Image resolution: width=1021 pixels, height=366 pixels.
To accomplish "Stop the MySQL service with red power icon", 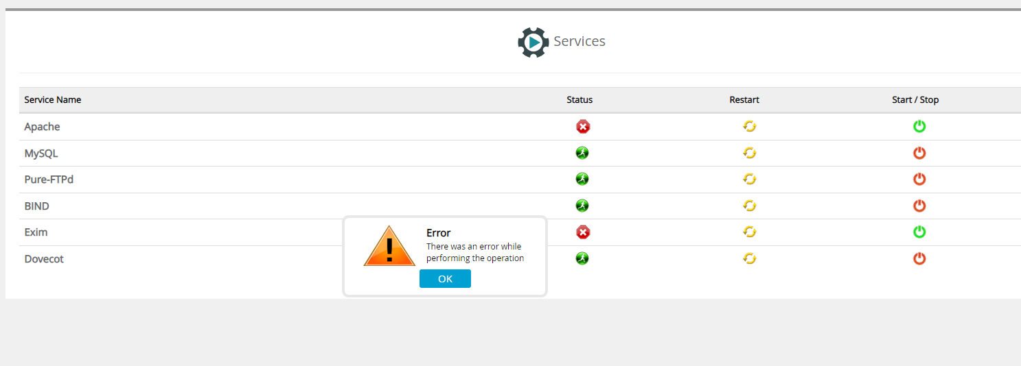I will click(919, 153).
